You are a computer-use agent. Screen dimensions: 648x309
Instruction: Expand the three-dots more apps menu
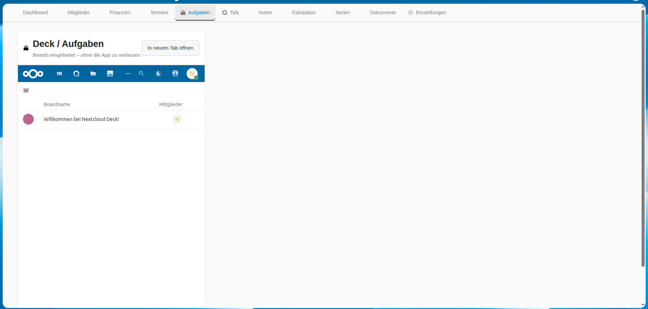[x=128, y=74]
